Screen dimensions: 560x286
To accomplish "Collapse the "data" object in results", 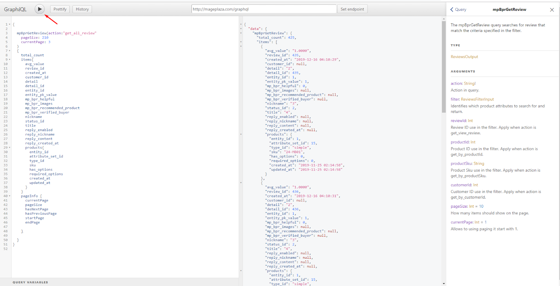I will point(241,29).
